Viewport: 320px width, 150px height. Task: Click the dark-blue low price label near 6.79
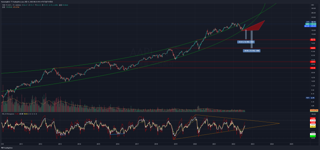[310, 98]
